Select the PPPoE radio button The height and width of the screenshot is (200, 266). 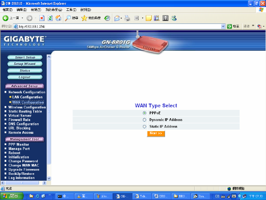[145, 113]
